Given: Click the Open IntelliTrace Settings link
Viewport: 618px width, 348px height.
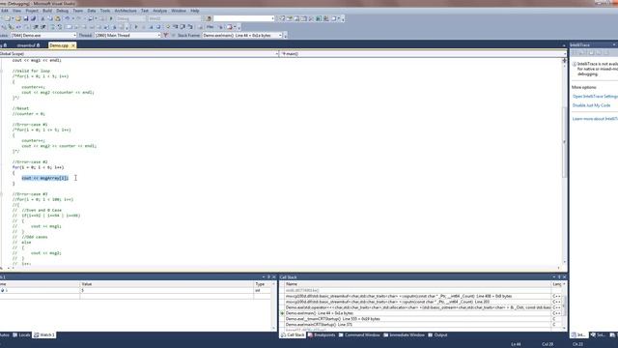Looking at the screenshot, I should [595, 97].
